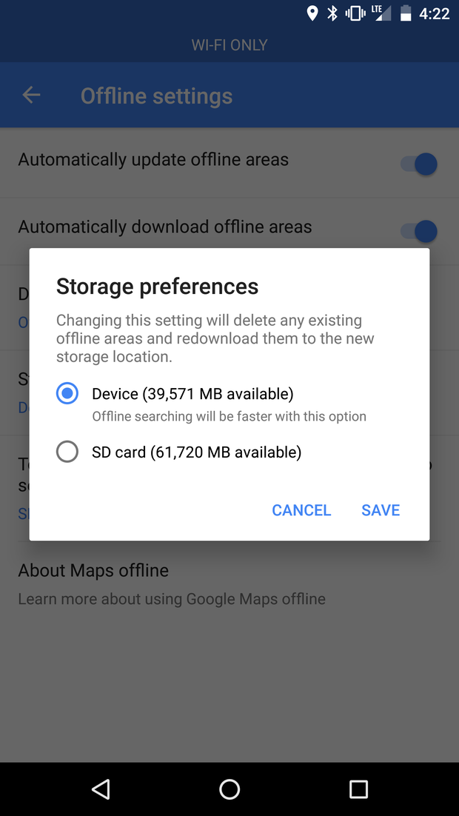The width and height of the screenshot is (459, 816).
Task: Tap SAVE to confirm storage preference
Action: tap(381, 509)
